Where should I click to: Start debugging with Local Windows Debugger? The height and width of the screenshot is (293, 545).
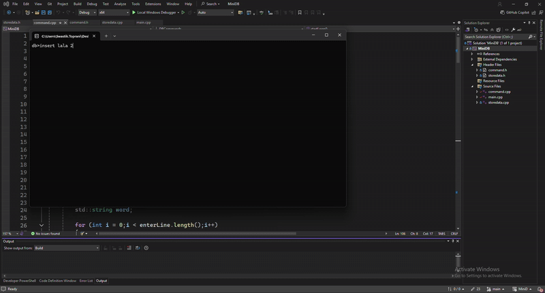[x=157, y=12]
